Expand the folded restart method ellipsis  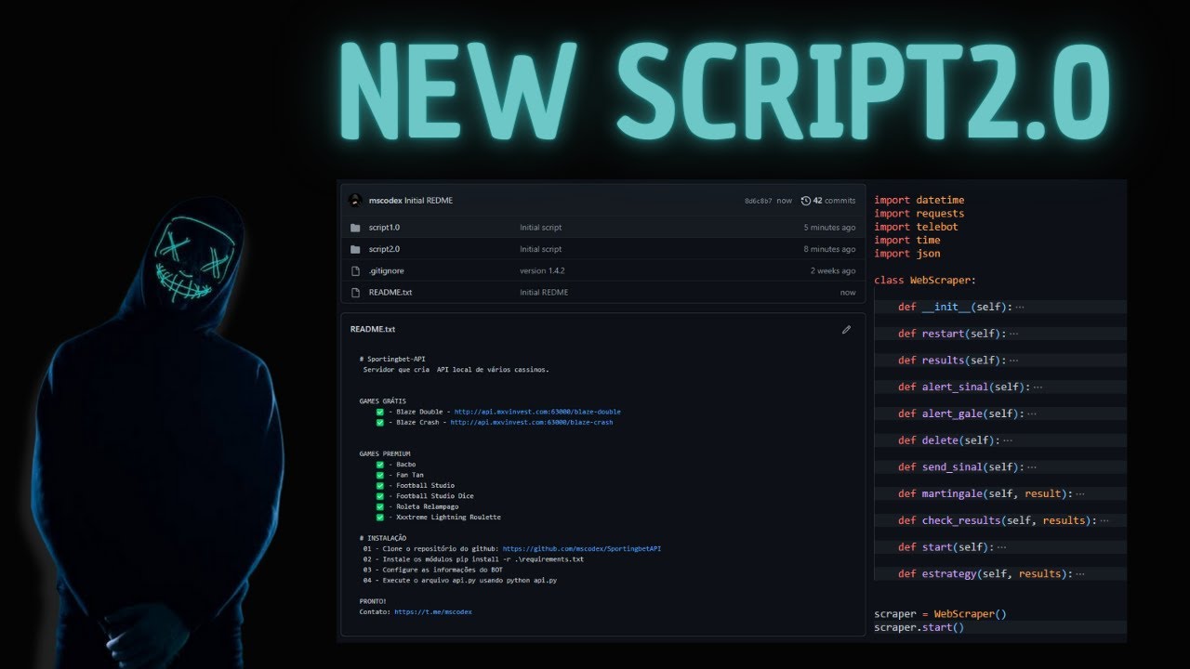point(1013,334)
